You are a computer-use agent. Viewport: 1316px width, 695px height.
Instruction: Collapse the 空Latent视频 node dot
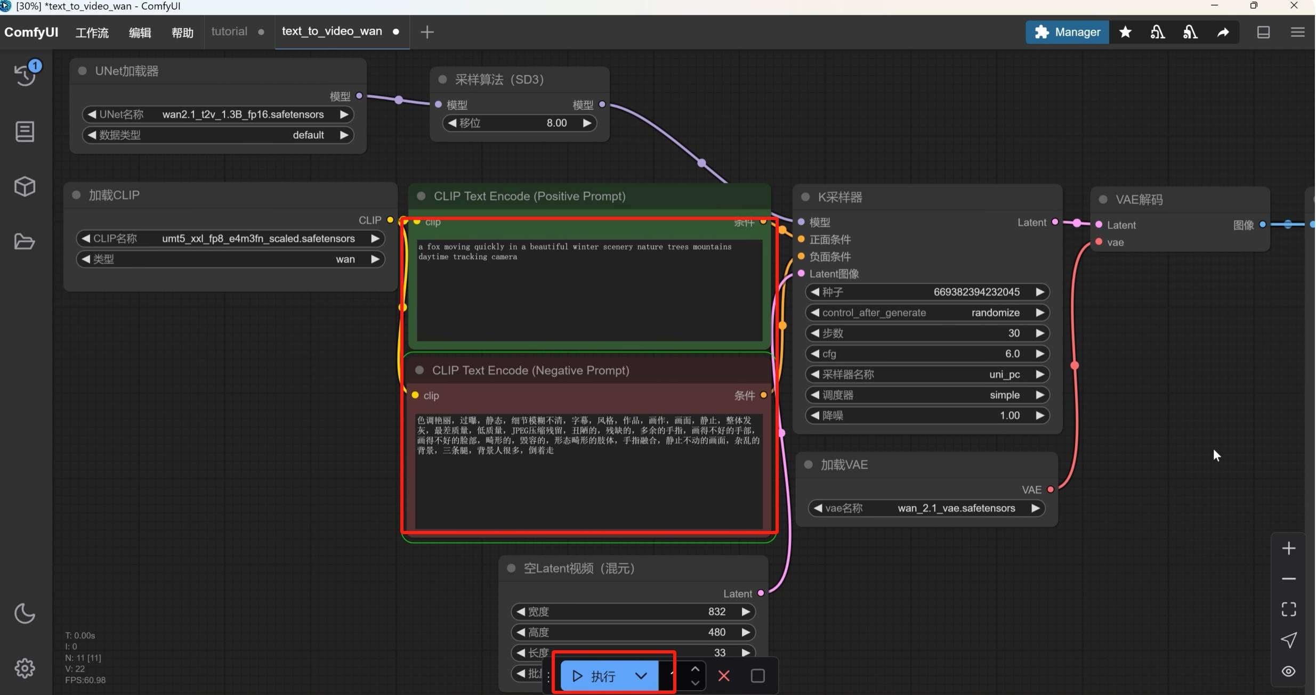pos(511,568)
